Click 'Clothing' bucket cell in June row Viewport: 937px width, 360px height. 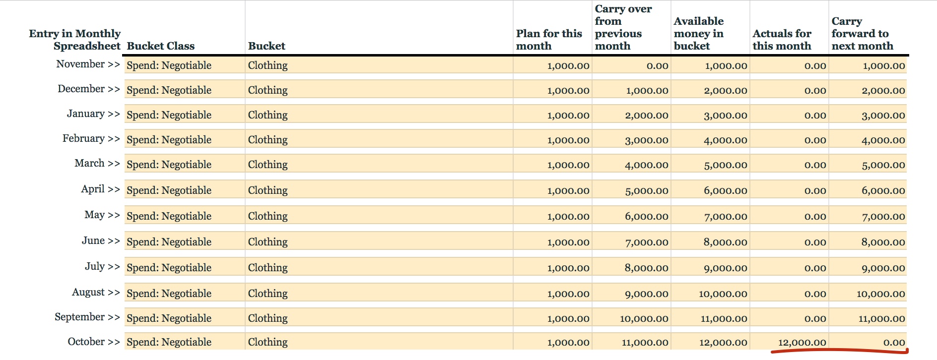(x=379, y=241)
